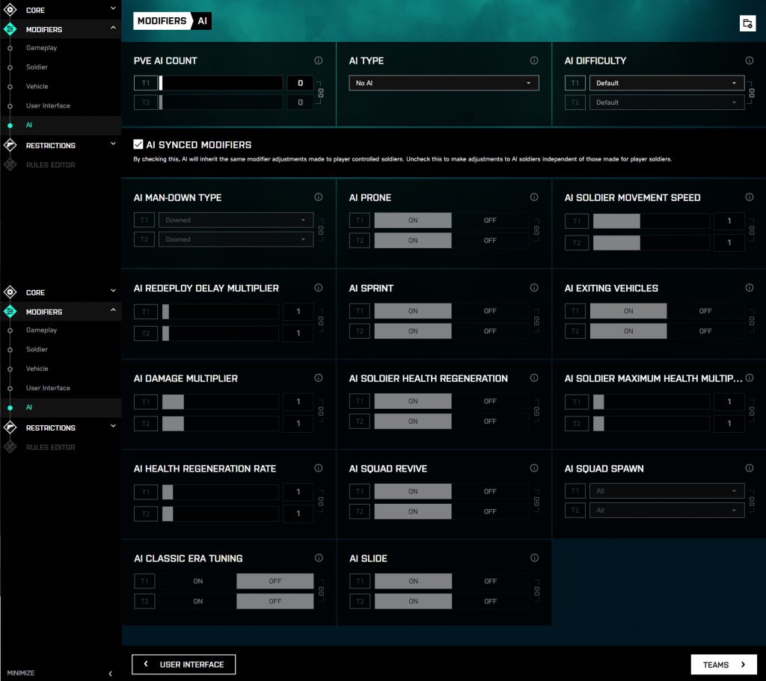The image size is (766, 681).
Task: Uncheck the AI Synced Modifiers checkbox
Action: 138,144
